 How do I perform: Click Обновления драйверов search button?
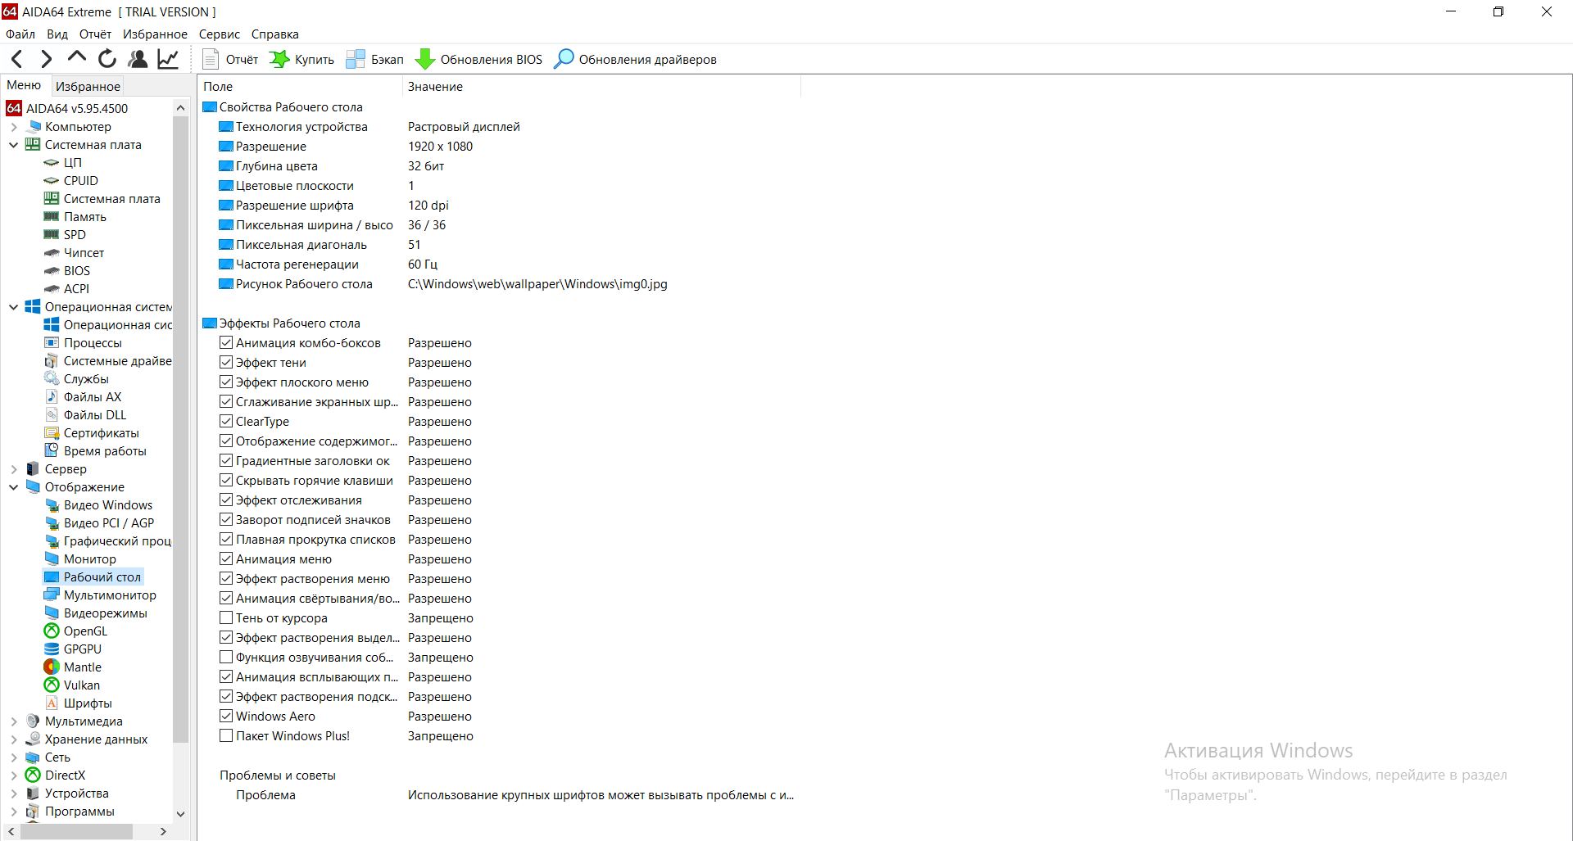click(x=635, y=60)
